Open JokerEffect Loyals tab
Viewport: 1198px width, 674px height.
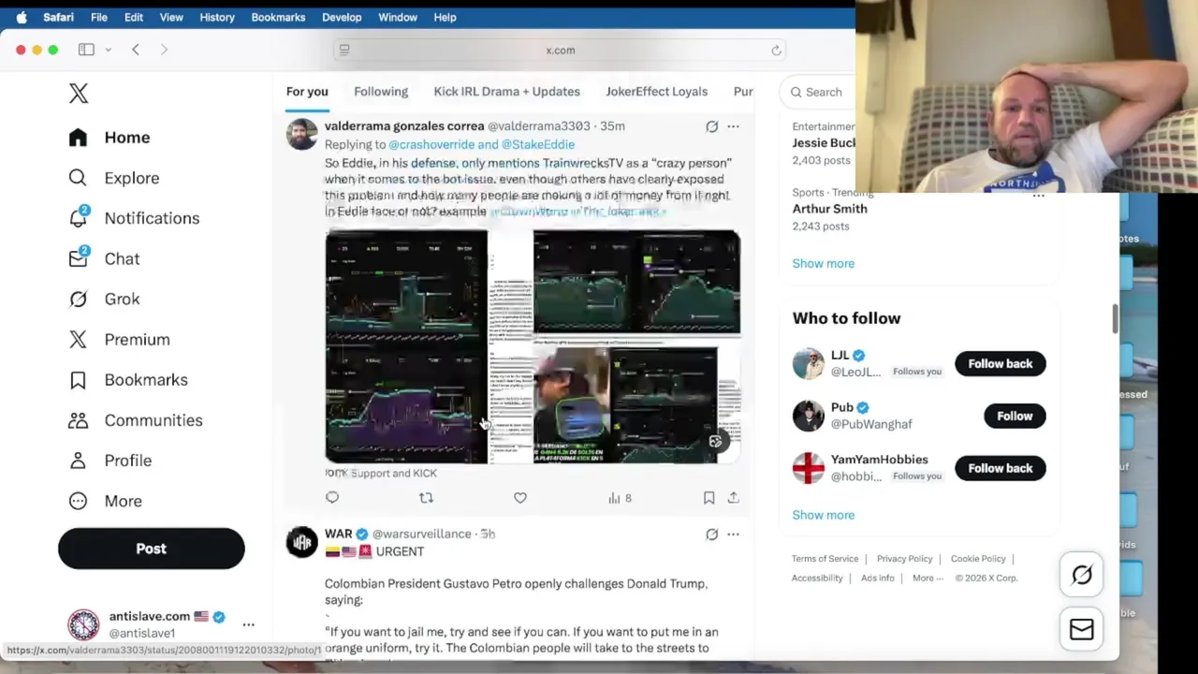coord(656,92)
